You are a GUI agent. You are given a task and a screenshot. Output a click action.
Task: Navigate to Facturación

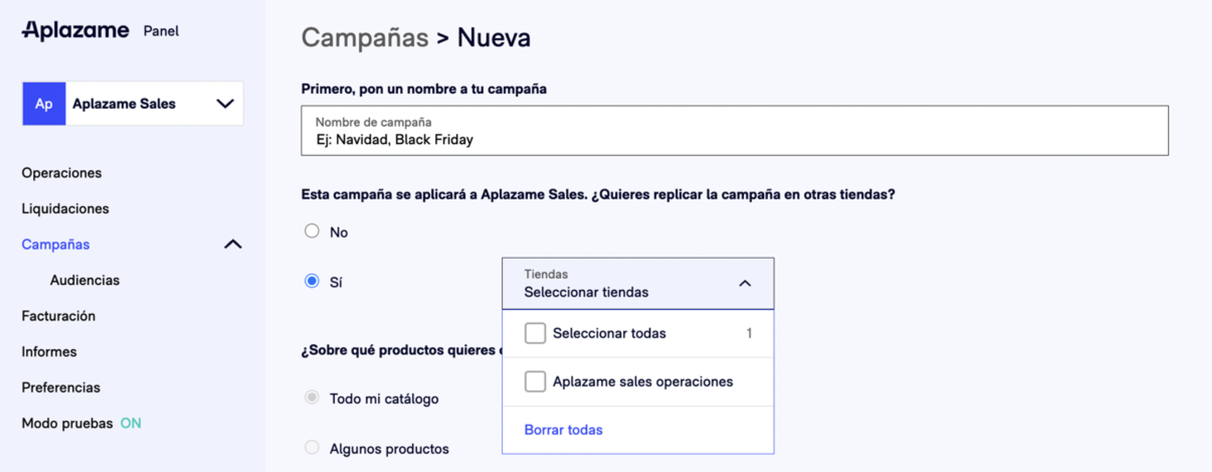(x=59, y=316)
